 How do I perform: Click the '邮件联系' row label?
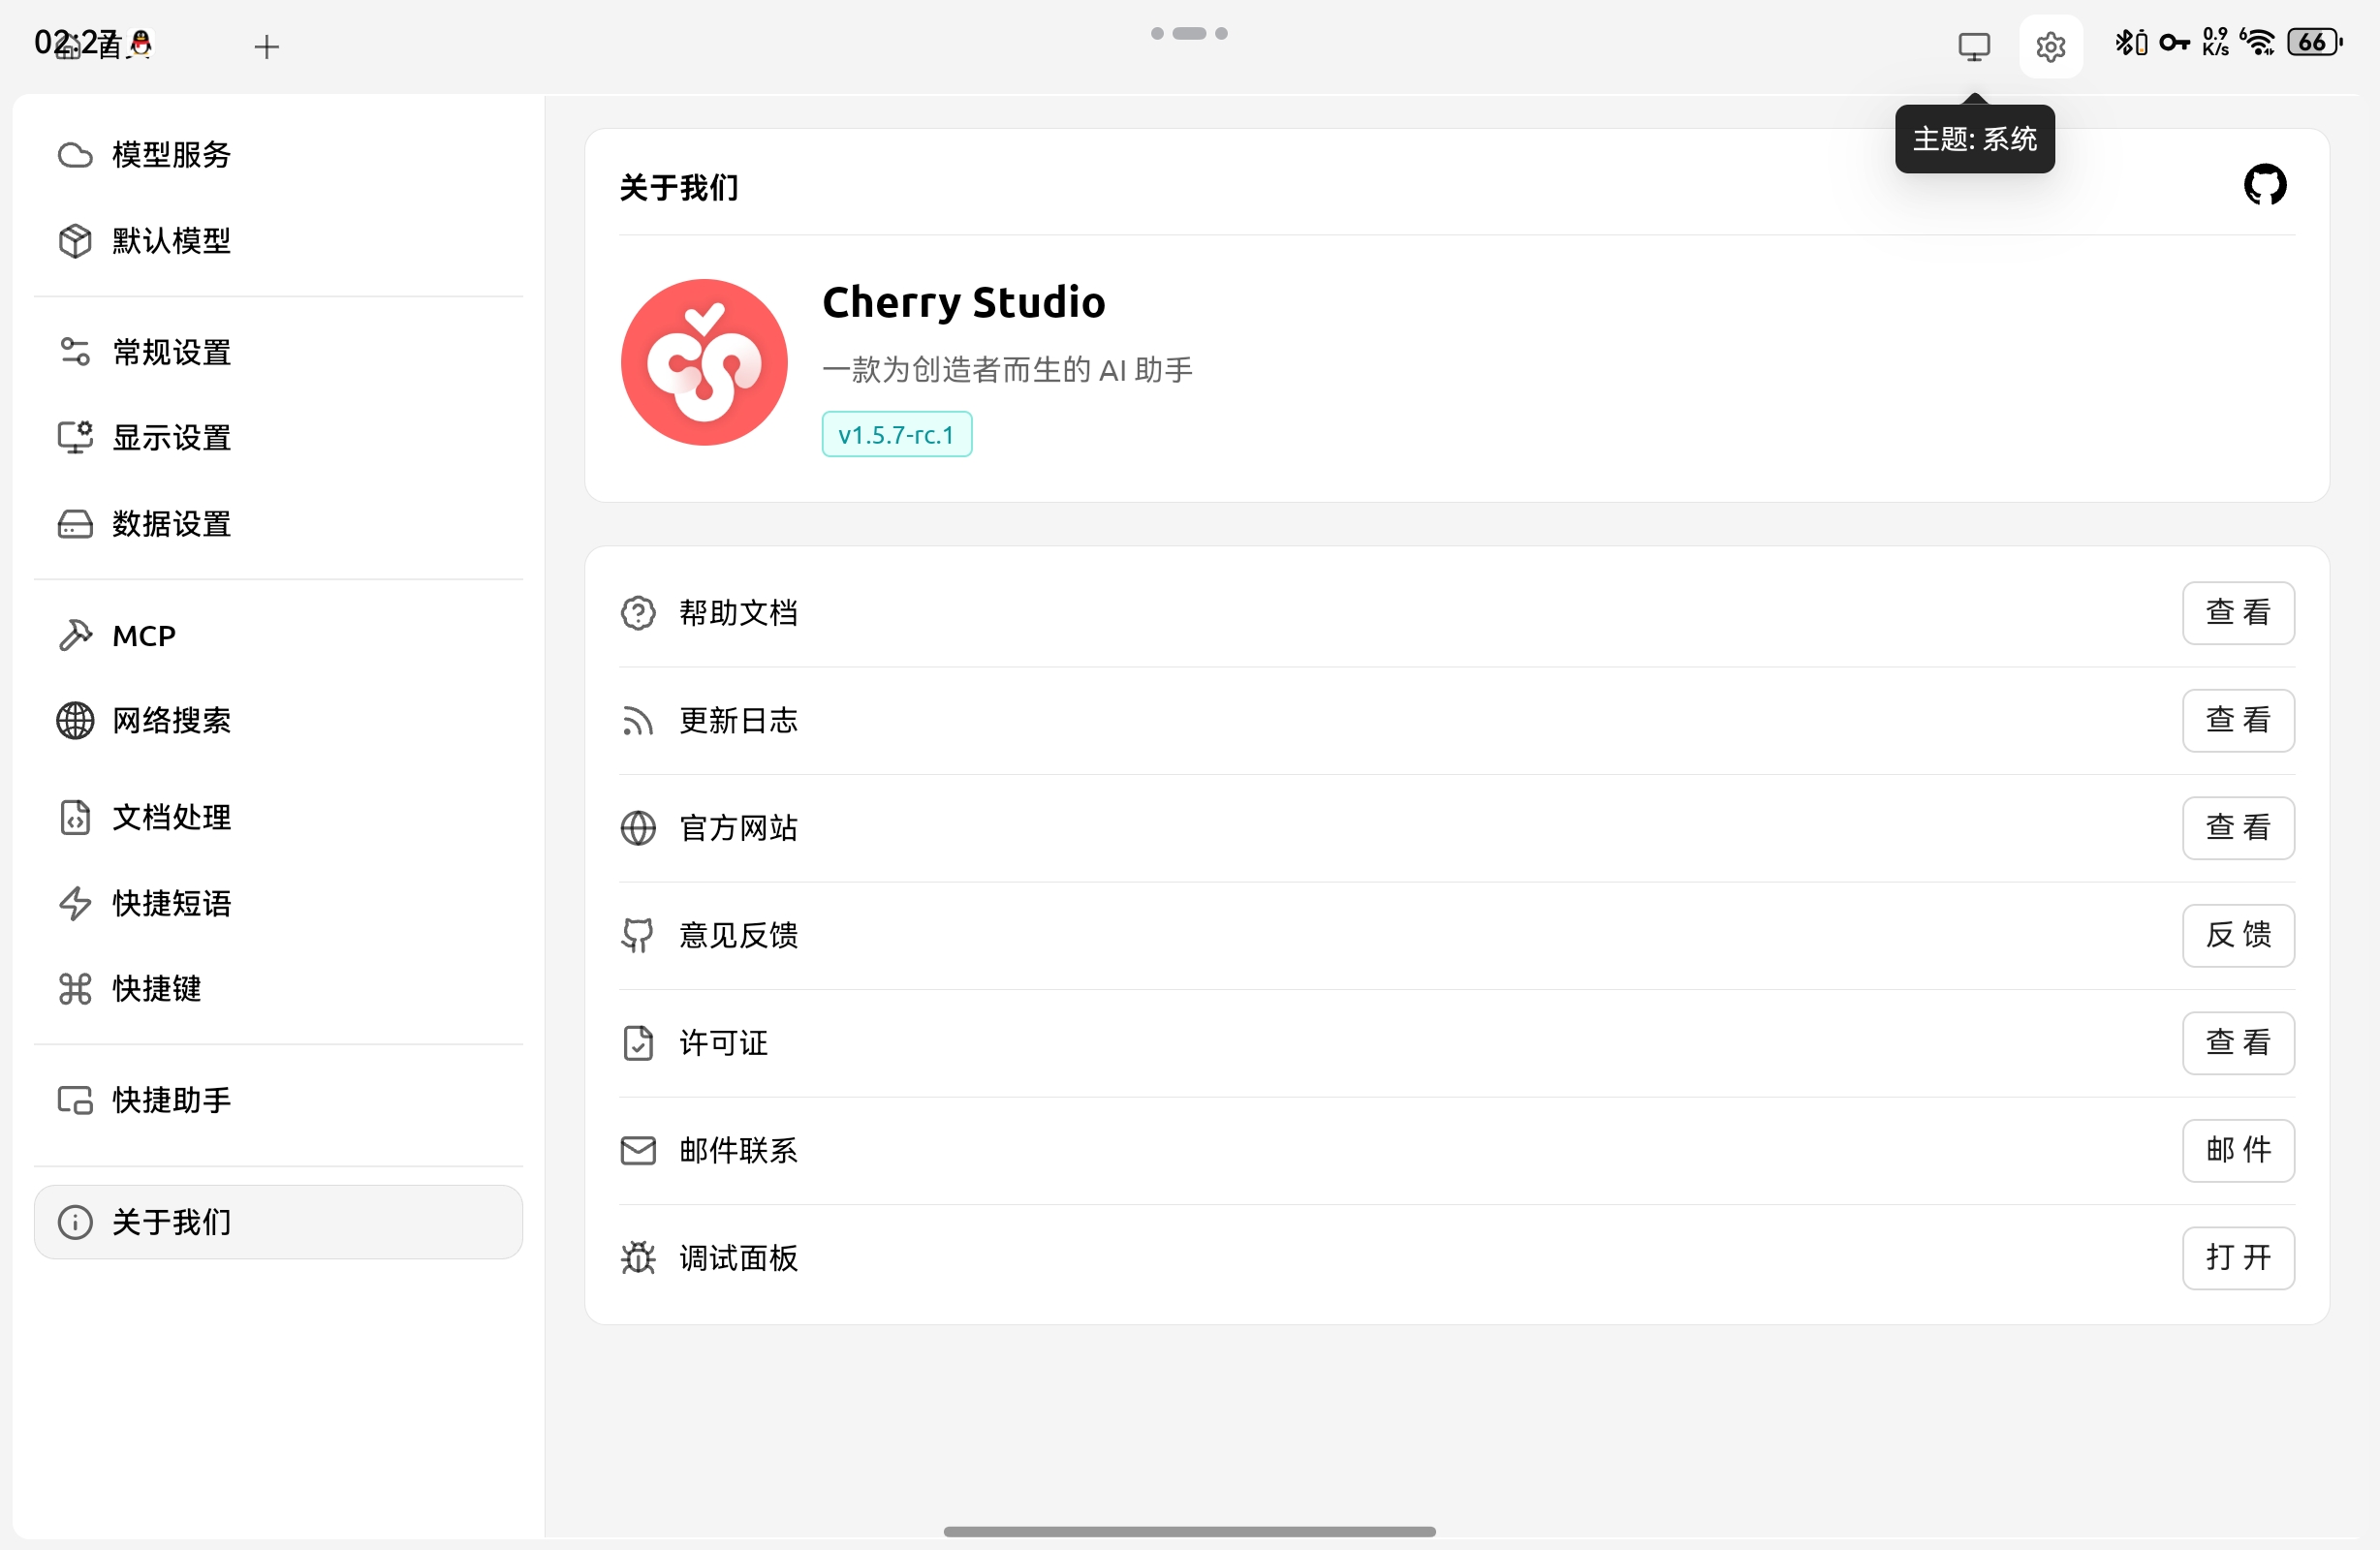coord(738,1151)
